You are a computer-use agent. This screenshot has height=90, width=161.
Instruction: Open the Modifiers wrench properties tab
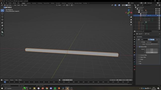(134, 55)
